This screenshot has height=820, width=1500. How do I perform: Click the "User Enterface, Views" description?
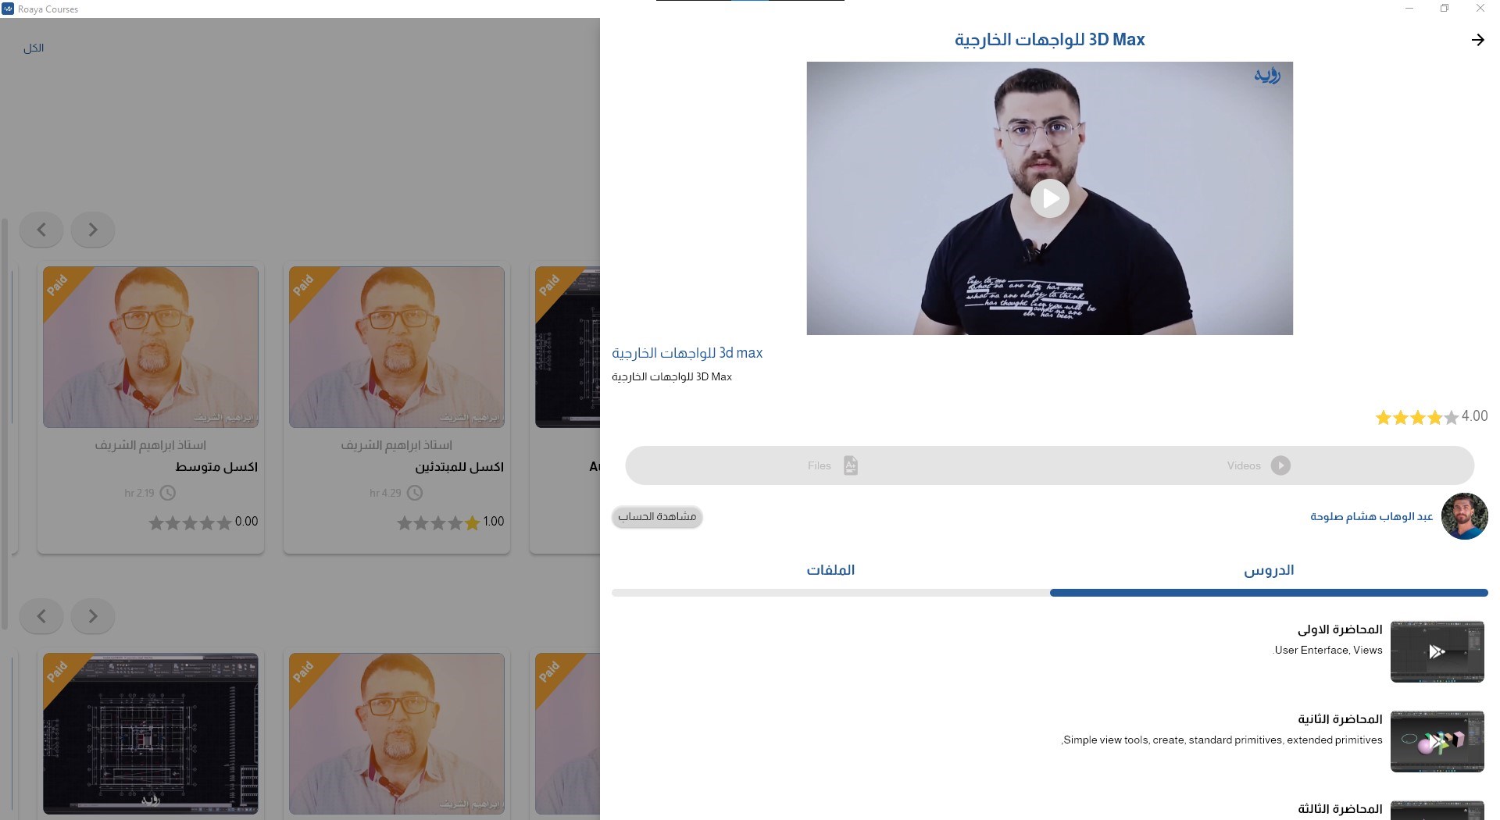coord(1328,650)
